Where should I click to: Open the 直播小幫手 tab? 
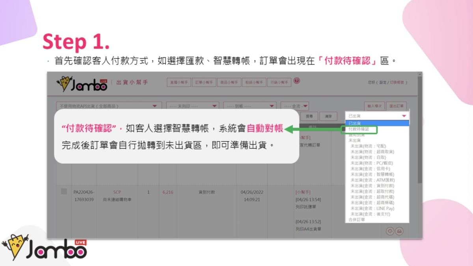179,82
